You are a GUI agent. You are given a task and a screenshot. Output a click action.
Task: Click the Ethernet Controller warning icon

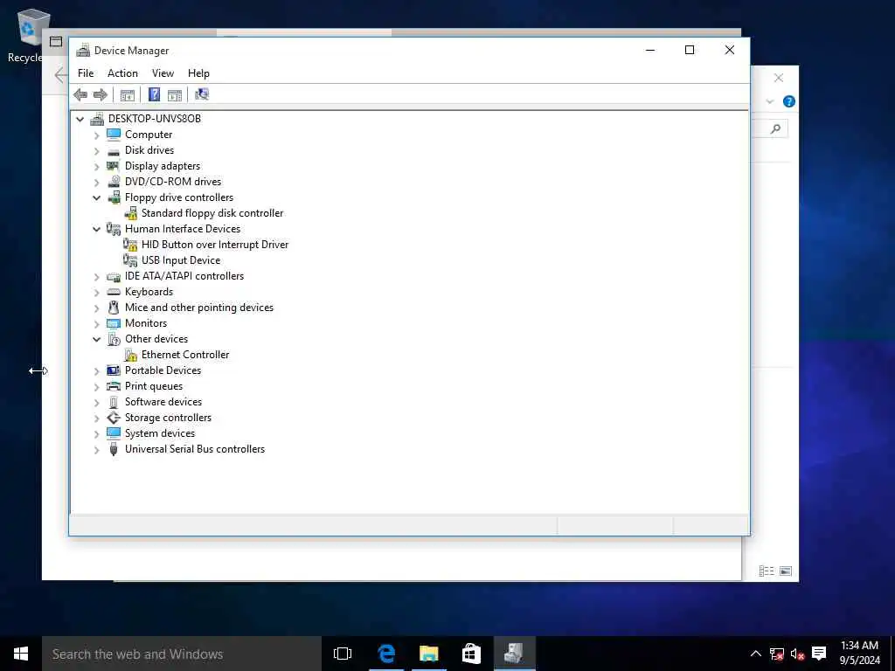pos(131,355)
